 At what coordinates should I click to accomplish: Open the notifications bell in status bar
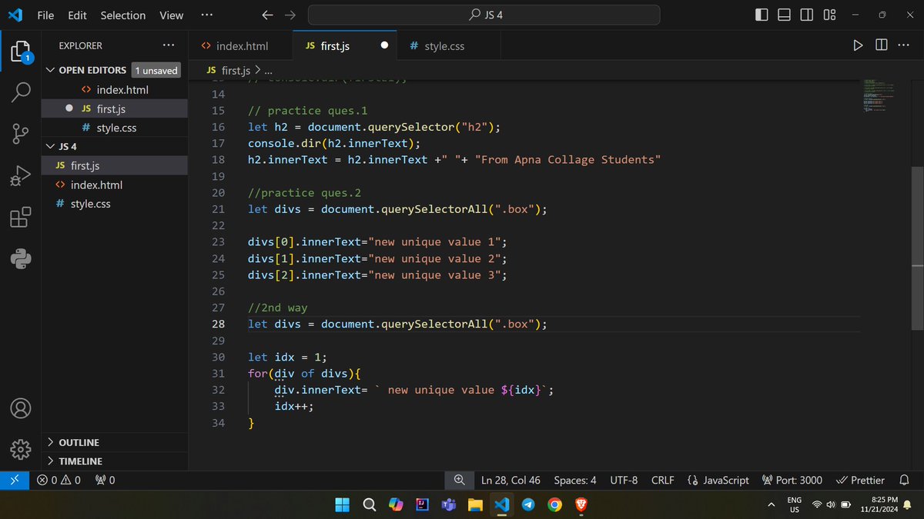pyautogui.click(x=905, y=480)
